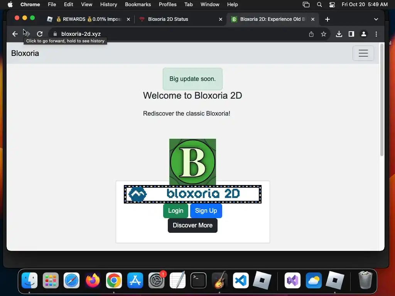Click the Bloxoria brand link

click(25, 53)
